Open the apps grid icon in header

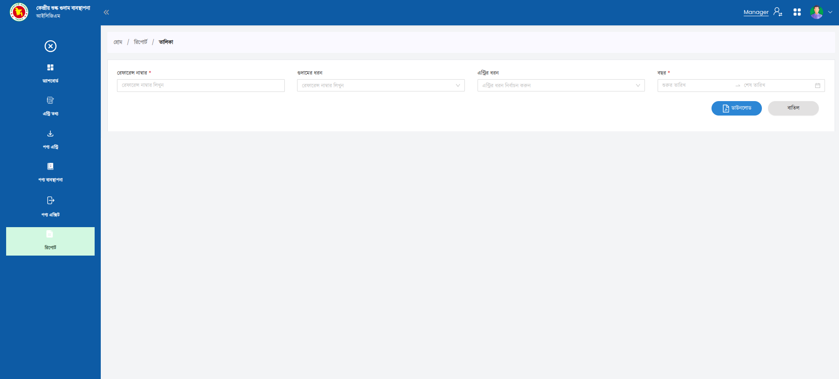797,12
